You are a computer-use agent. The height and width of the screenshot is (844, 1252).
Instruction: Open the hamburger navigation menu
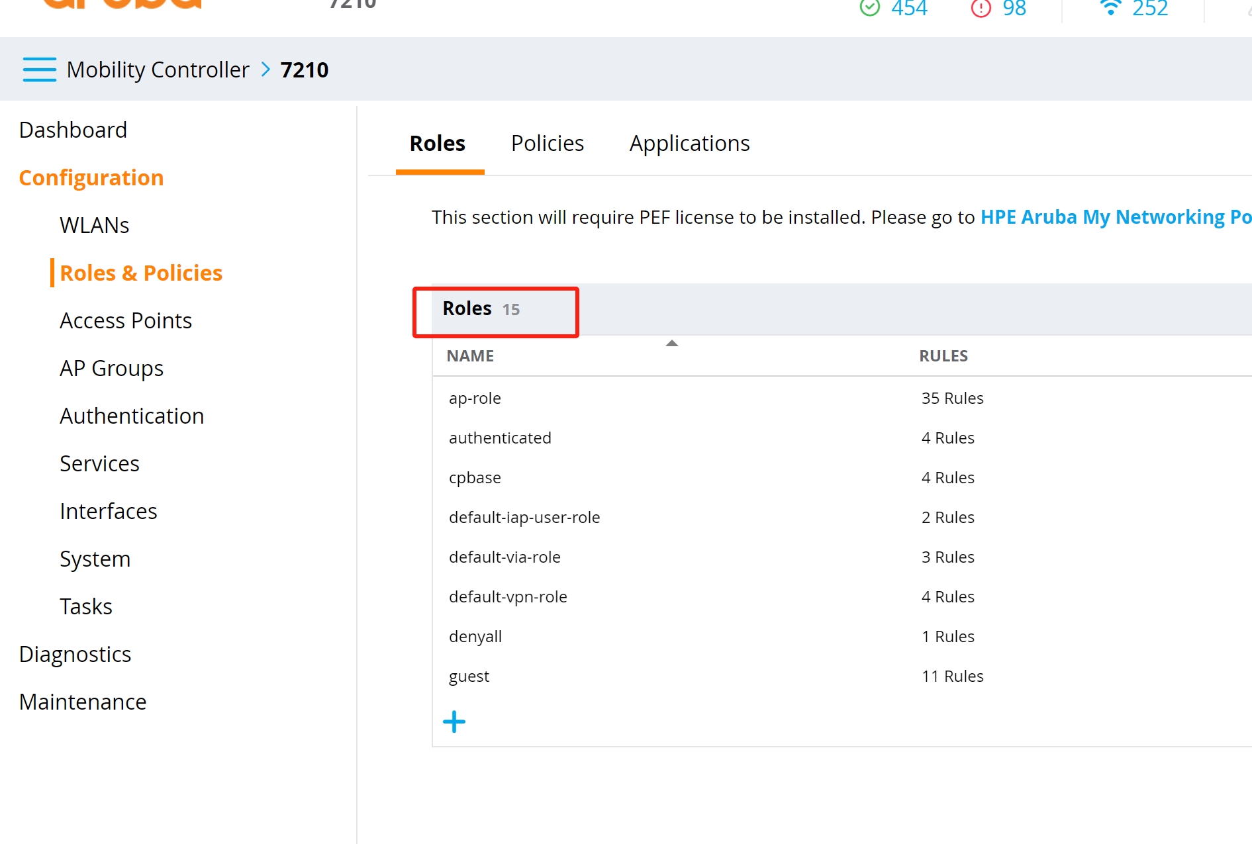(x=39, y=70)
